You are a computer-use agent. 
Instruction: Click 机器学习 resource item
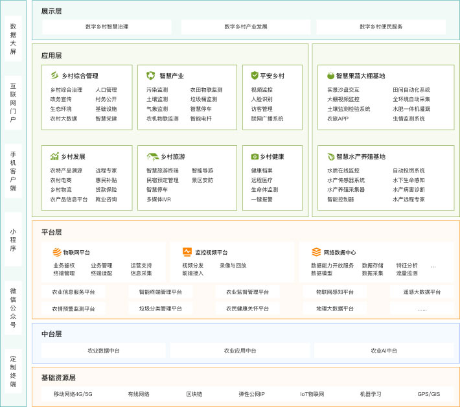(371, 394)
